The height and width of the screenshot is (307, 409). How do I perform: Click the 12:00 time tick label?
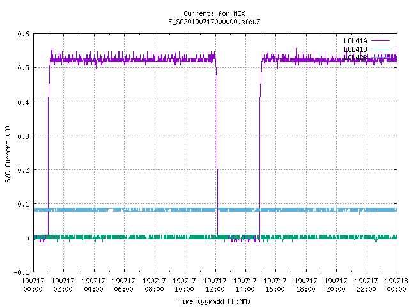click(215, 289)
